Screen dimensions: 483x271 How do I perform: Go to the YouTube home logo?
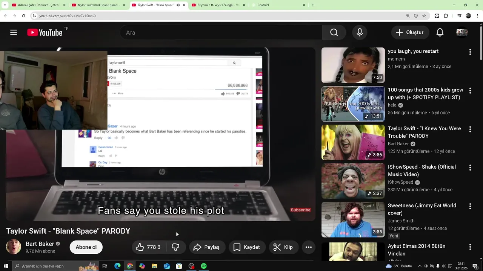(x=45, y=33)
